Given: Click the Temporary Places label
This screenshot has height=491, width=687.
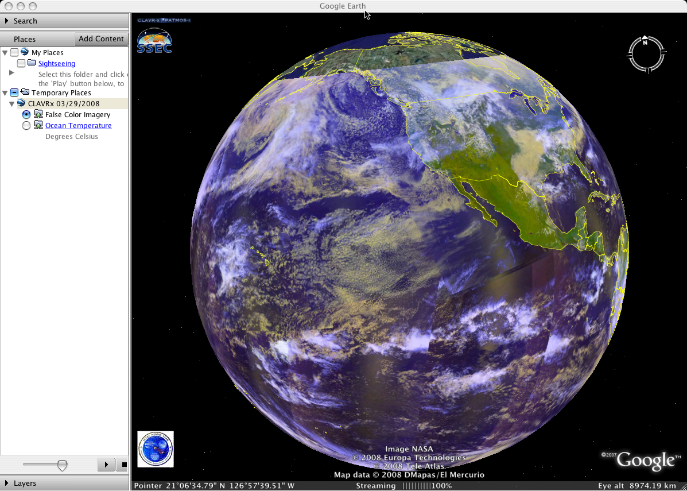Looking at the screenshot, I should coord(61,93).
